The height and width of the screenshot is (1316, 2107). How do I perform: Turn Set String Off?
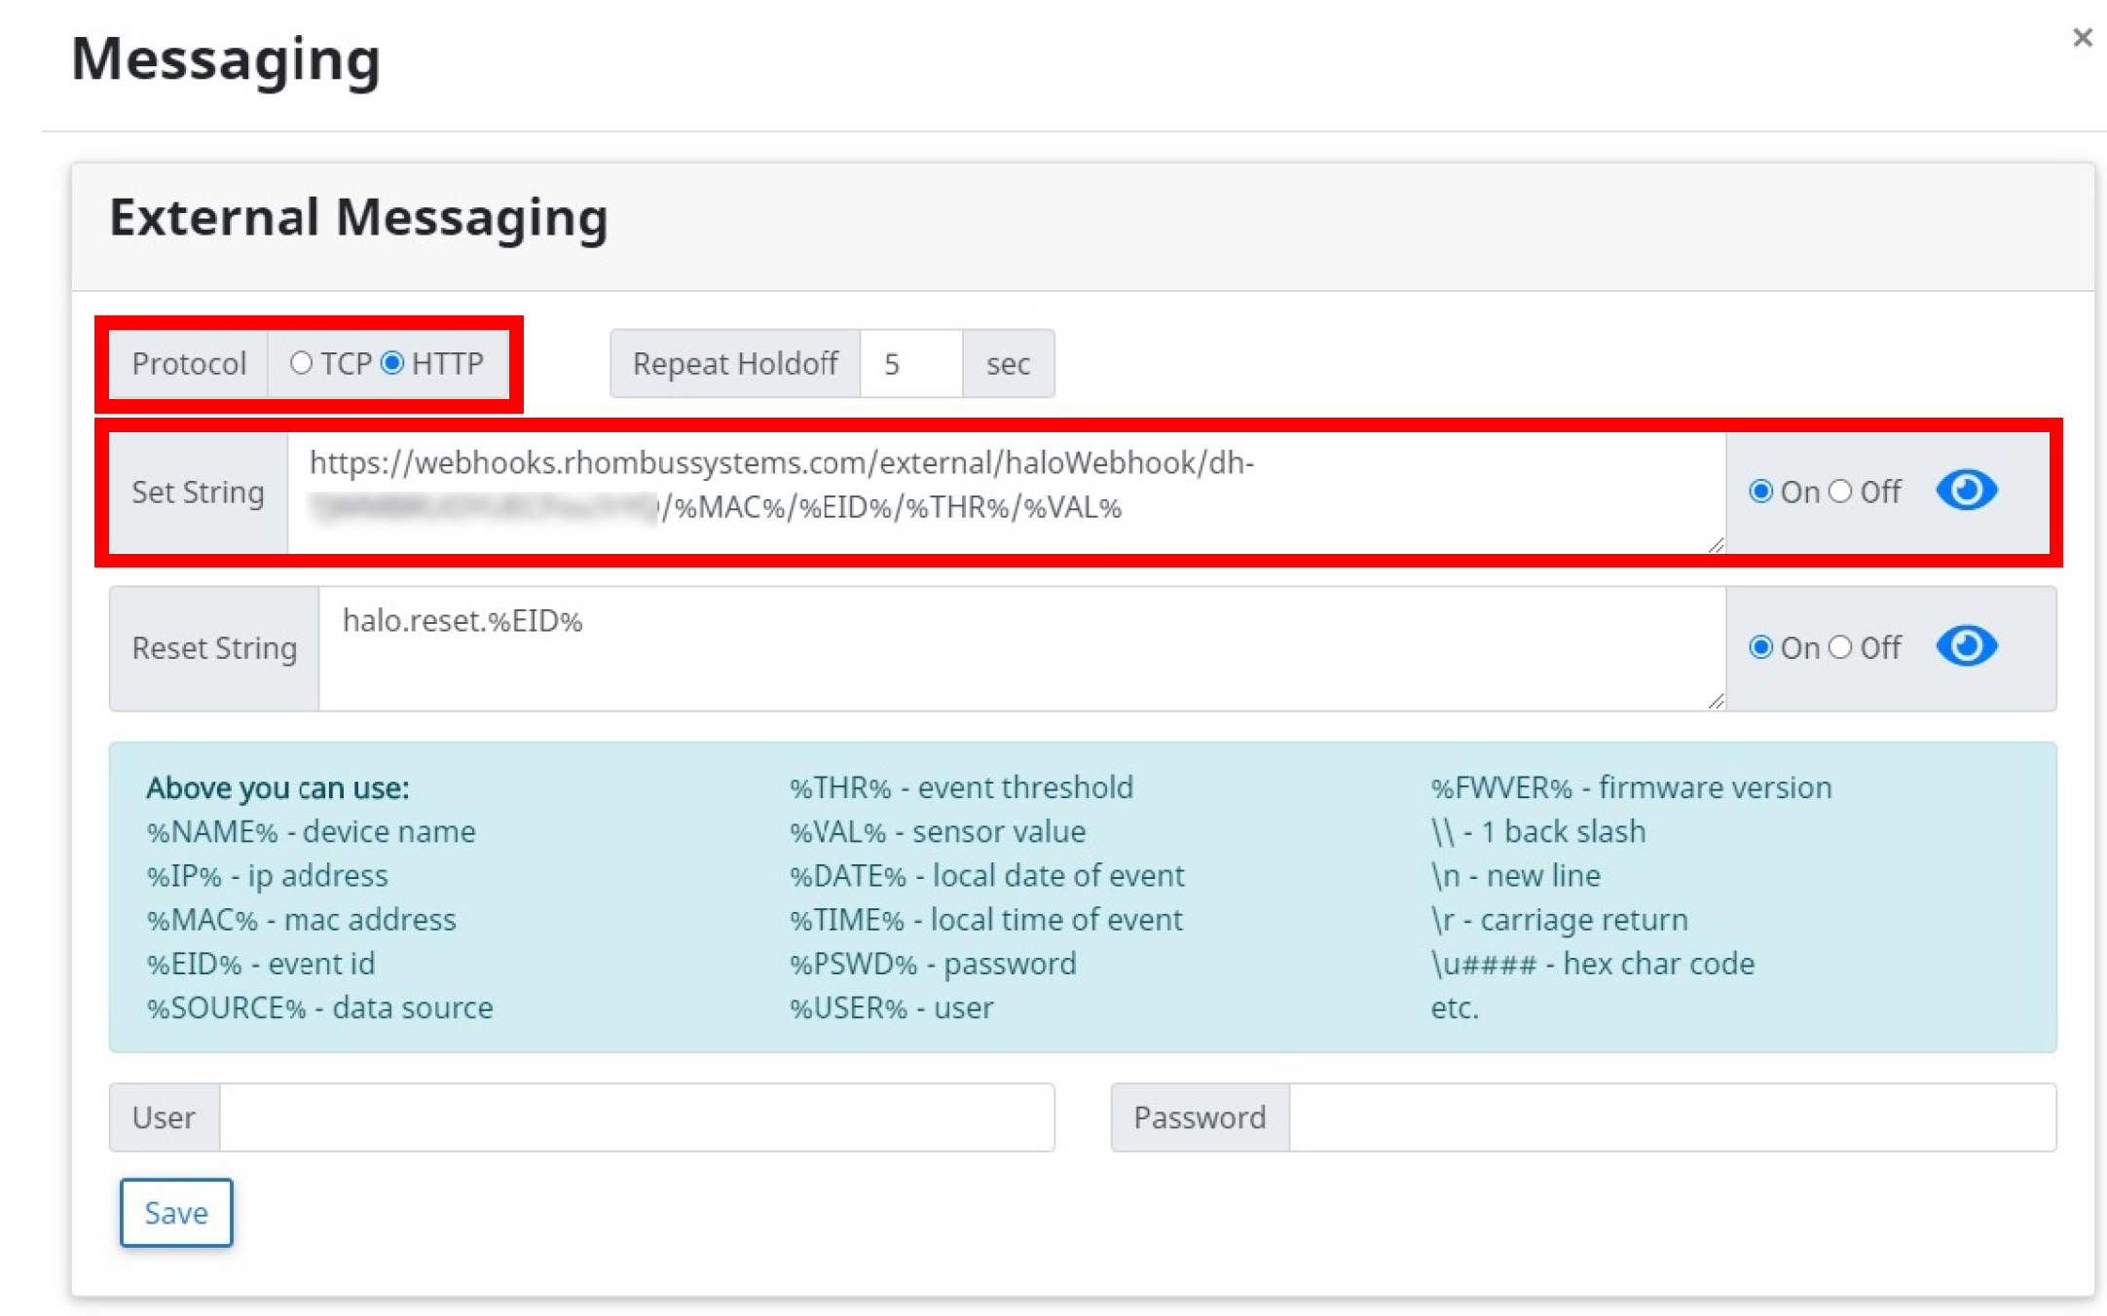pos(1839,492)
